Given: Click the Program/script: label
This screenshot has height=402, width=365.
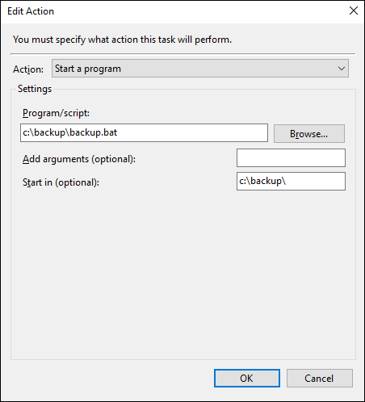Looking at the screenshot, I should pos(56,113).
